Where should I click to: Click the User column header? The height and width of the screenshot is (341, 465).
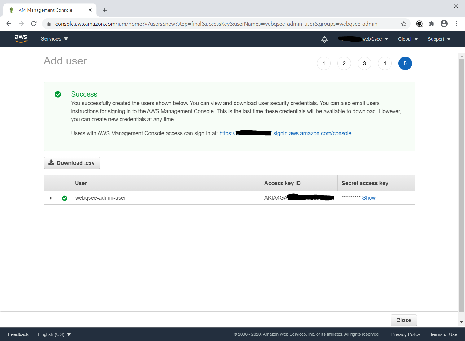click(165, 183)
